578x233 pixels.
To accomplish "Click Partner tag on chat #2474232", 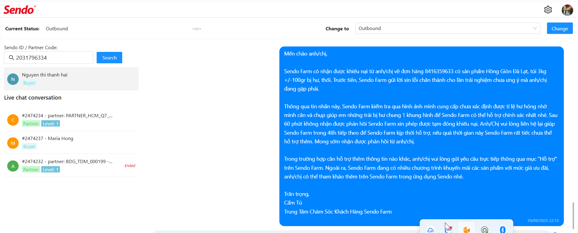I will click(x=31, y=169).
